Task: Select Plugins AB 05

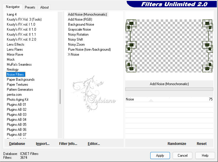Action: (x=16, y=125)
